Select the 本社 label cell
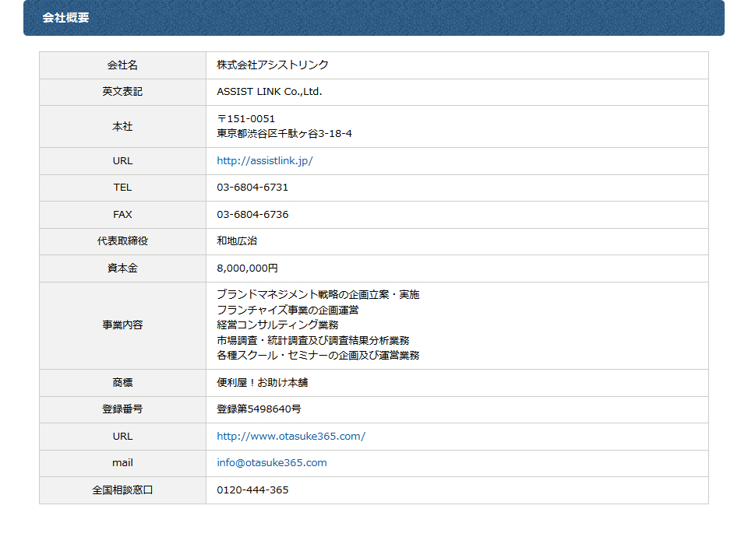Viewport: 748px width, 551px height. click(122, 126)
